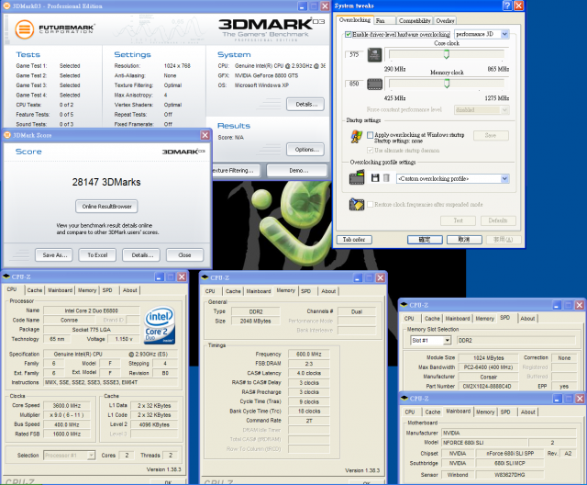Save overclocking profile with floppy icon
Viewport: 587px width, 485px height.
(x=375, y=177)
